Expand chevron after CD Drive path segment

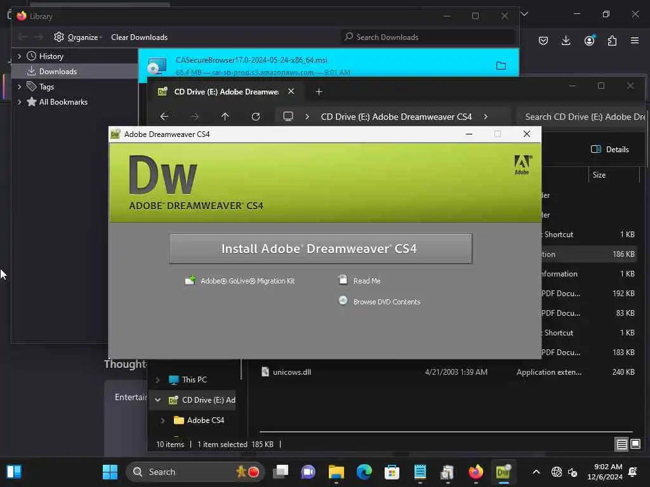[x=486, y=117]
